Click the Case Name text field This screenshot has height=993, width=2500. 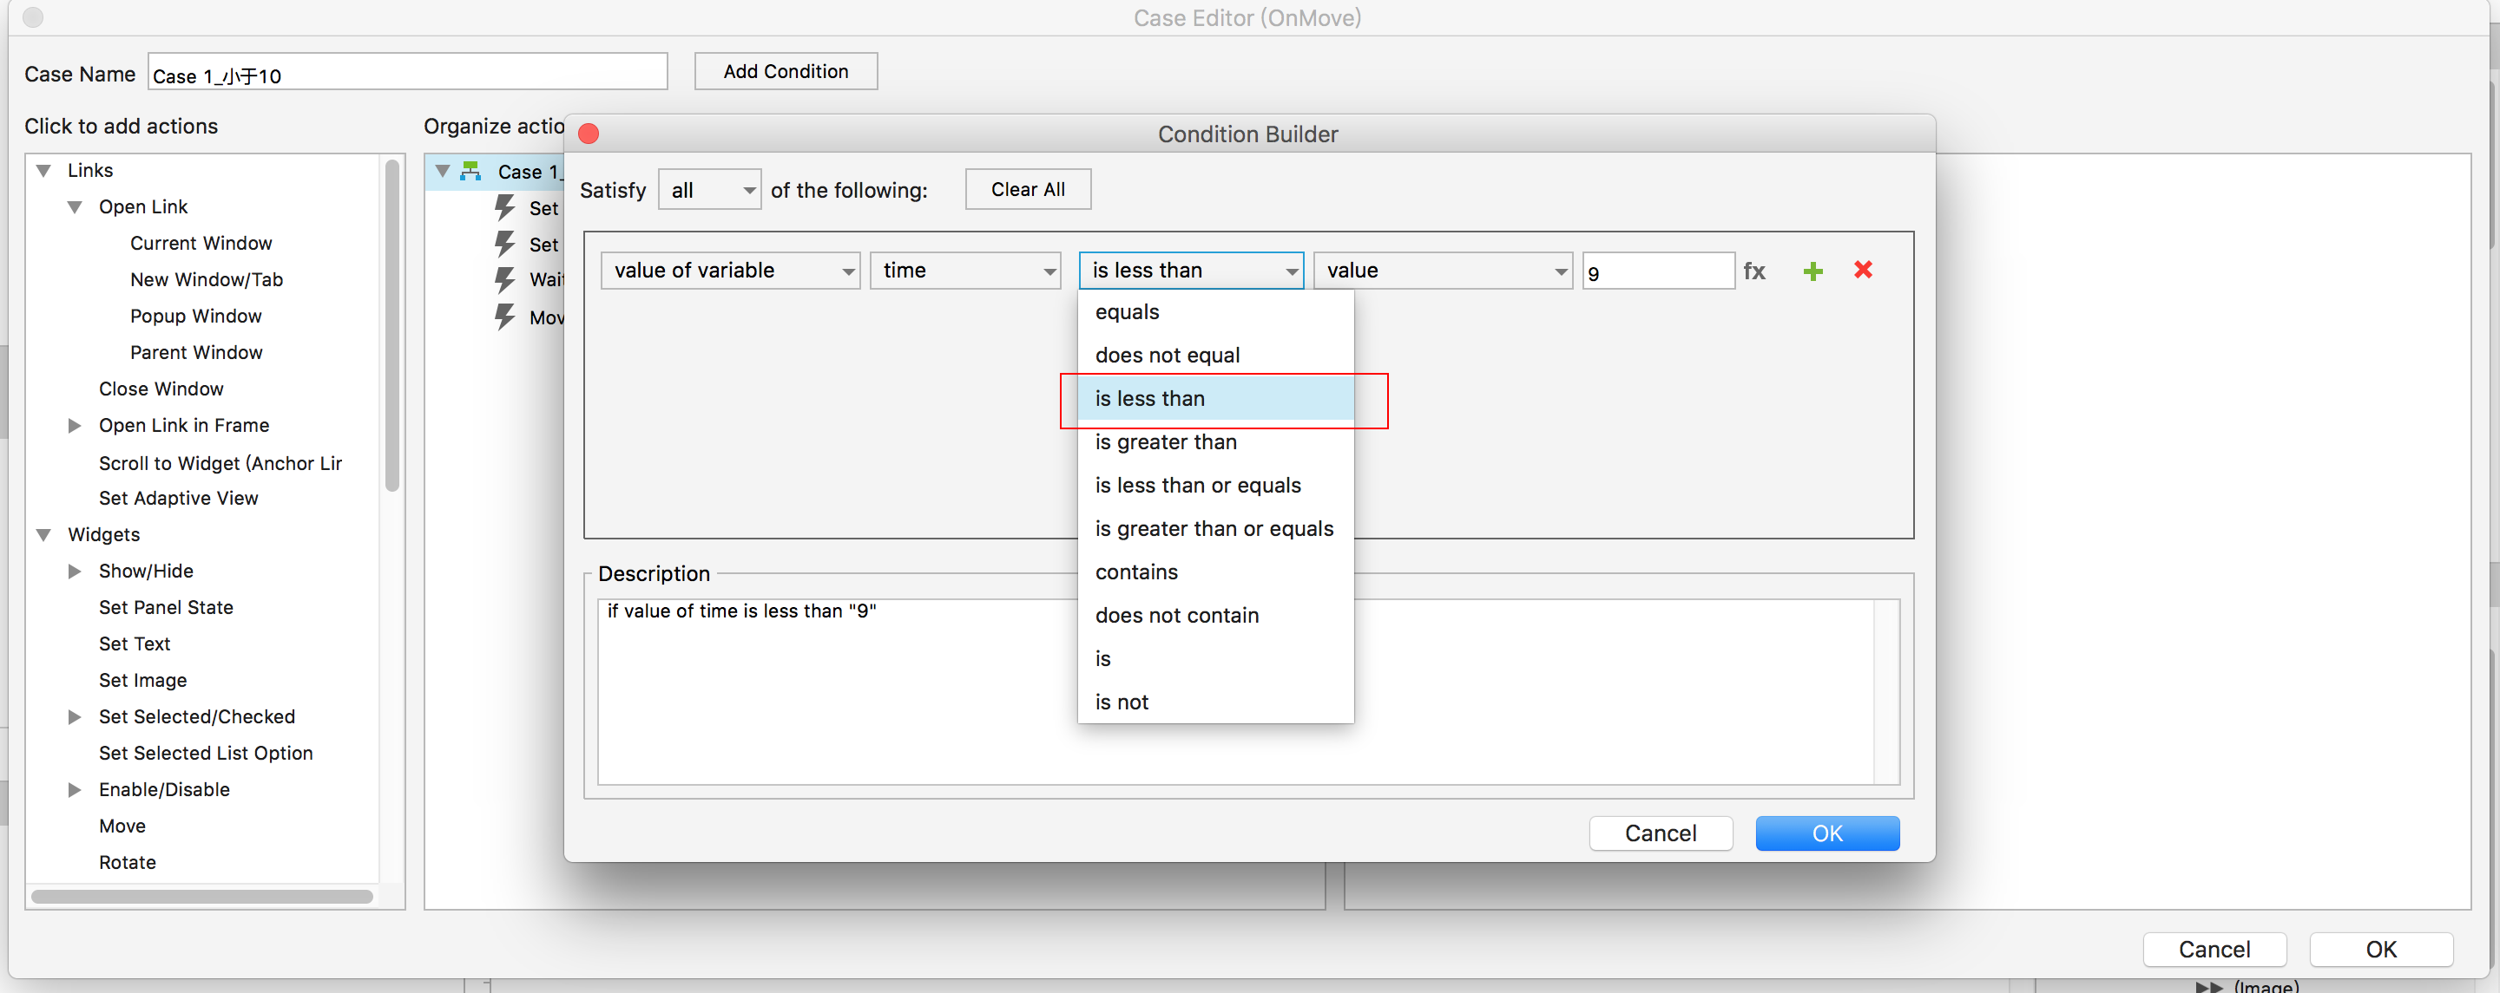(x=408, y=73)
